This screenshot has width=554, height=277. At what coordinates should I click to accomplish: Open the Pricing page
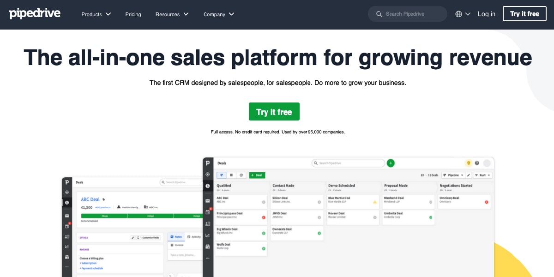click(133, 14)
